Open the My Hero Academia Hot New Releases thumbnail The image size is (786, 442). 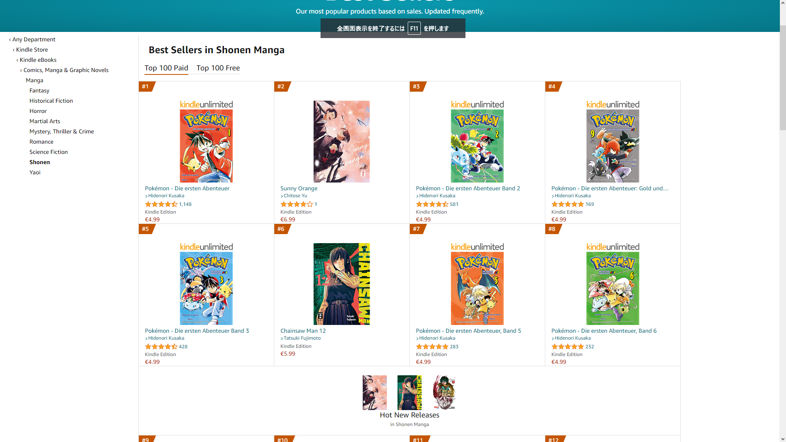point(444,392)
